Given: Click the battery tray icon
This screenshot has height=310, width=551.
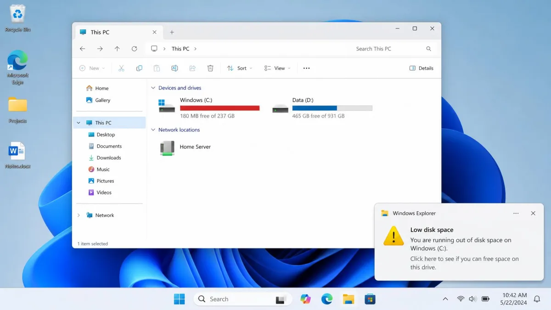Looking at the screenshot, I should [x=485, y=299].
